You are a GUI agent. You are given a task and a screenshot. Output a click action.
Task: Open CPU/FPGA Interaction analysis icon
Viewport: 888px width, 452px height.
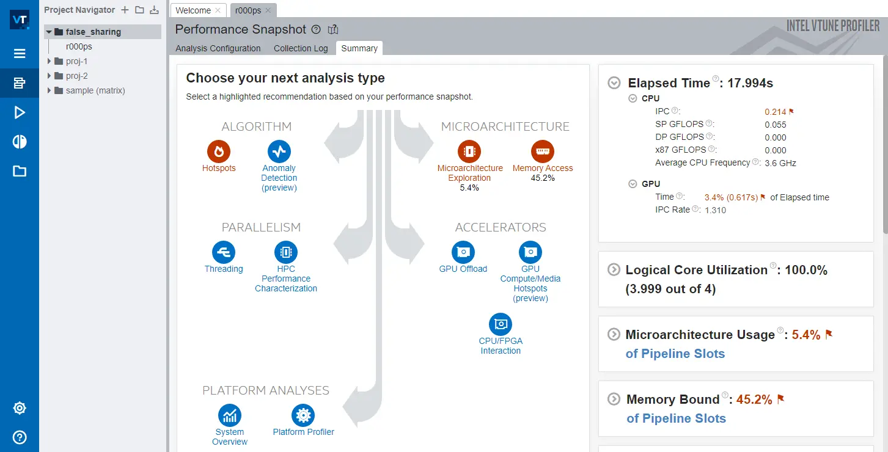[501, 324]
